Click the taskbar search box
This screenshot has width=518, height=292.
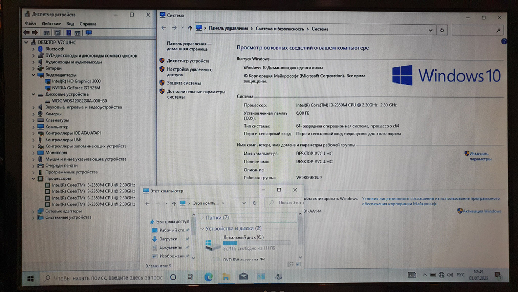point(103,278)
